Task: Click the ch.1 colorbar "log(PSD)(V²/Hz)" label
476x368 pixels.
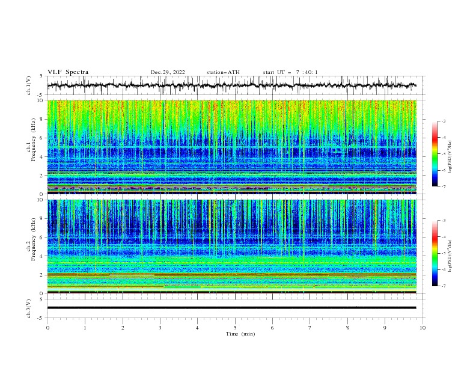Action: 450,157
